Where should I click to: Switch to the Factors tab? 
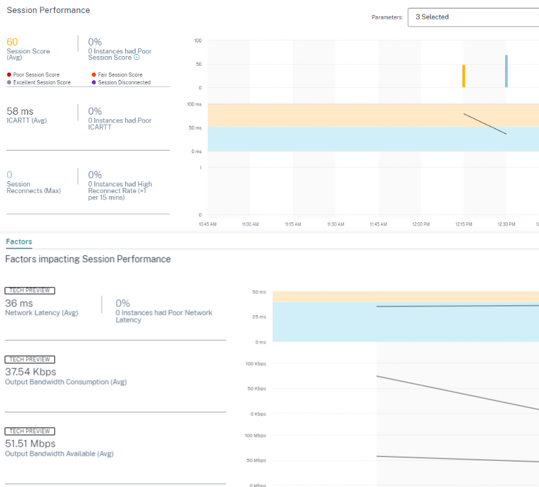click(19, 242)
